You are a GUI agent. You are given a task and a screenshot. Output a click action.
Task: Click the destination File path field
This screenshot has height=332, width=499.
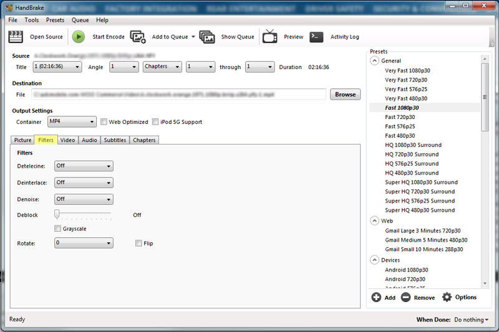coord(178,94)
